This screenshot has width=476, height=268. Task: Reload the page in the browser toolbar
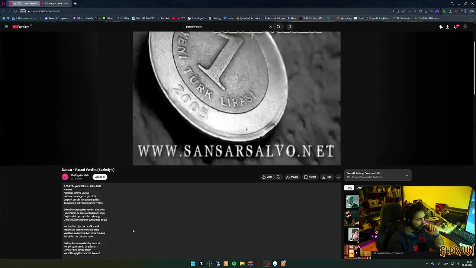coord(15,11)
